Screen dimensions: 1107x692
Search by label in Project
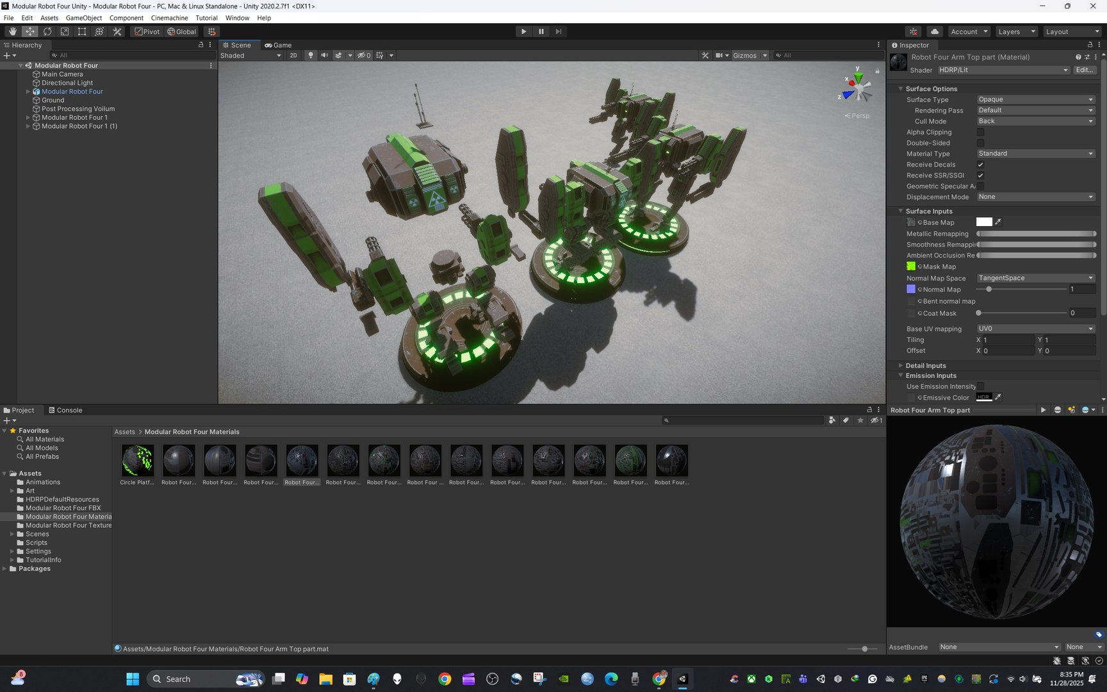tap(846, 420)
